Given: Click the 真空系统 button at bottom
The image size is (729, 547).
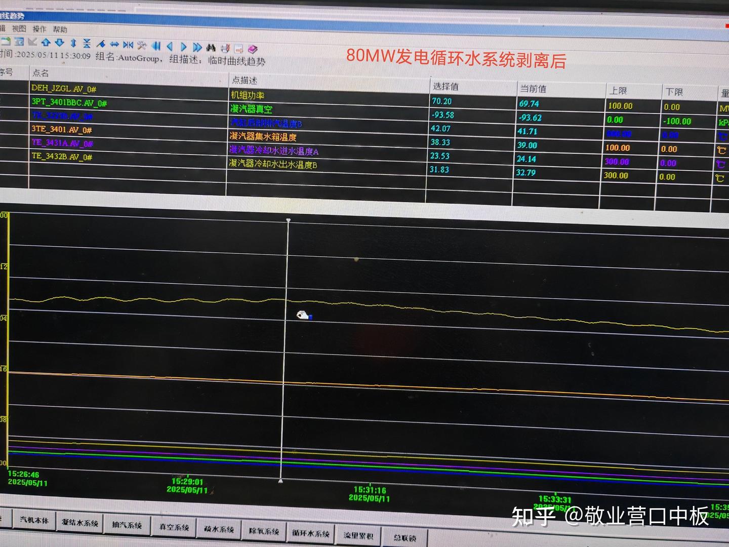Looking at the screenshot, I should (175, 527).
